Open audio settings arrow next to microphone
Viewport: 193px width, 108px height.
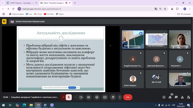[64, 97]
